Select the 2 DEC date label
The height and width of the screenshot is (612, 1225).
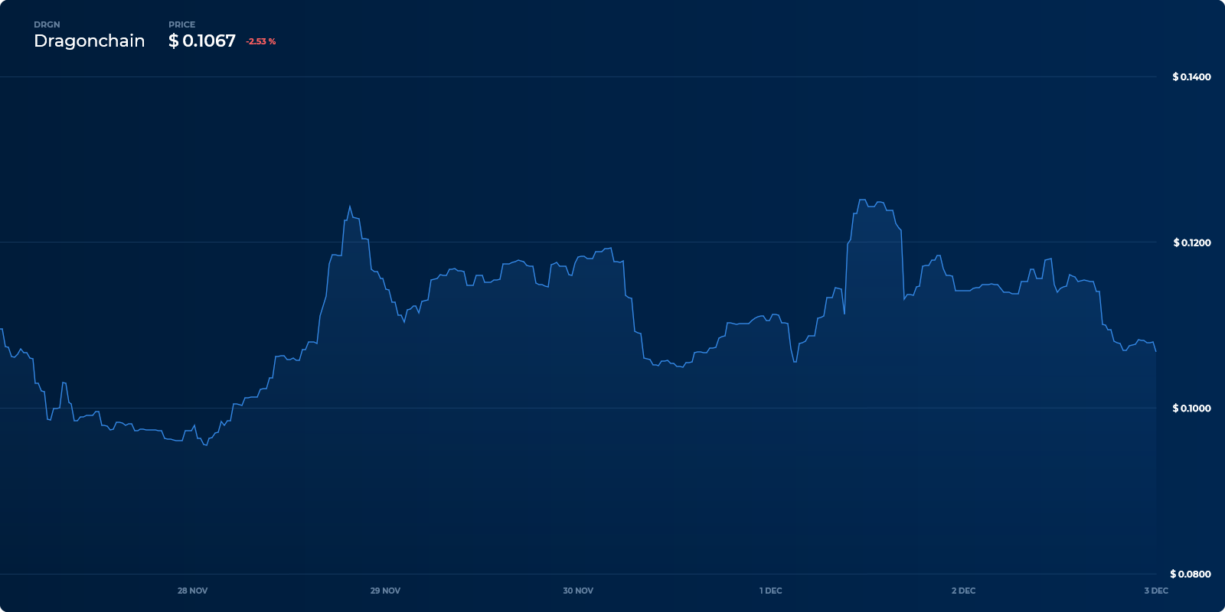(x=964, y=591)
